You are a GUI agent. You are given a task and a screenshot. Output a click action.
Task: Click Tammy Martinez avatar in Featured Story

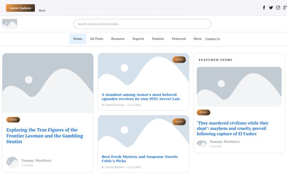coord(202,144)
